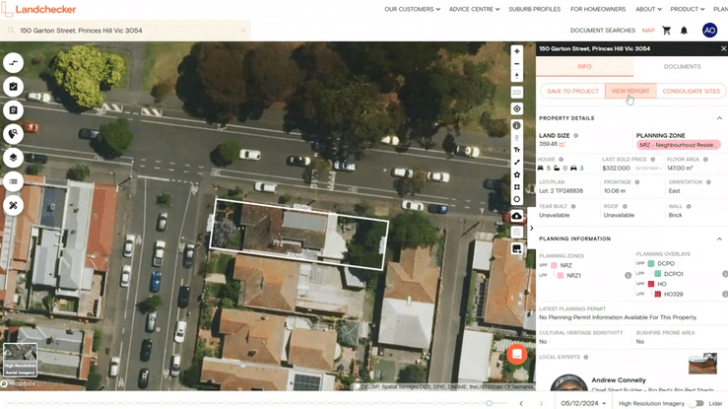The height and width of the screenshot is (409, 728).
Task: Click info icon next to Land Size
Action: tap(575, 136)
